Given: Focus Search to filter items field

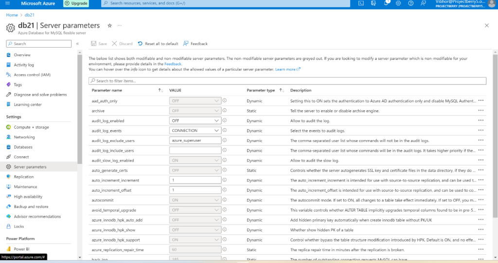Looking at the screenshot, I should tap(287, 81).
